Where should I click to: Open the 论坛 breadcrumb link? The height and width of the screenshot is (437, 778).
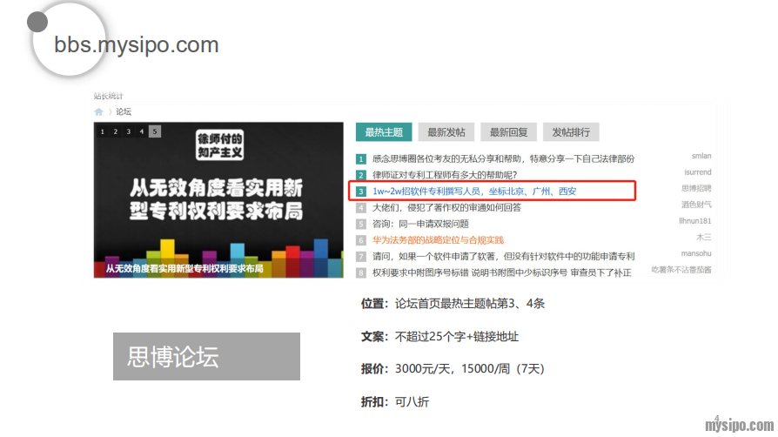[x=124, y=111]
